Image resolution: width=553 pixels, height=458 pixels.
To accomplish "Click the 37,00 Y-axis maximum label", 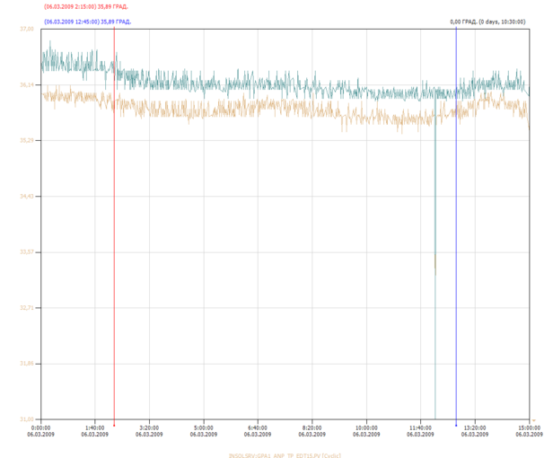I will click(x=27, y=29).
